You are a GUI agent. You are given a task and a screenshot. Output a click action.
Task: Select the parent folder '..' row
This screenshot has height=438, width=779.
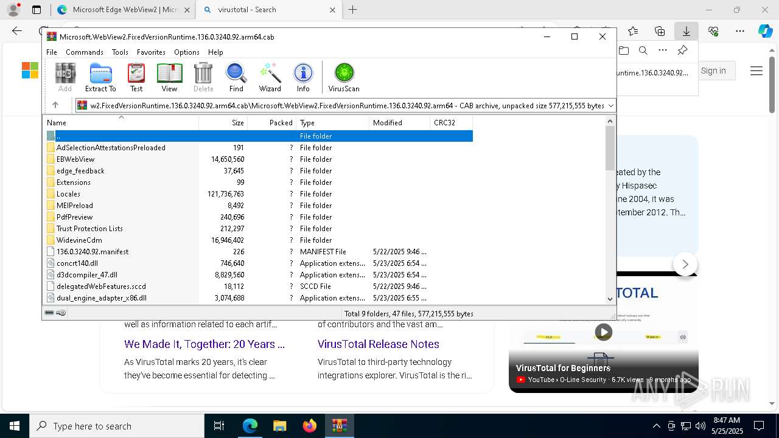pos(259,136)
